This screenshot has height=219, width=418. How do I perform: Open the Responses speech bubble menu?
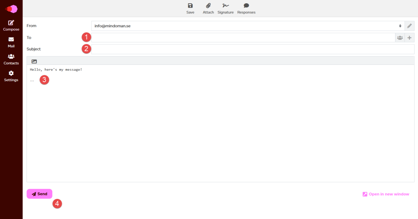[246, 9]
